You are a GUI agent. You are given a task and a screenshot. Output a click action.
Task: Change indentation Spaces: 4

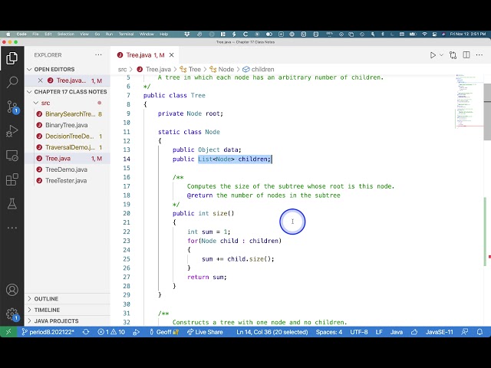pyautogui.click(x=329, y=332)
